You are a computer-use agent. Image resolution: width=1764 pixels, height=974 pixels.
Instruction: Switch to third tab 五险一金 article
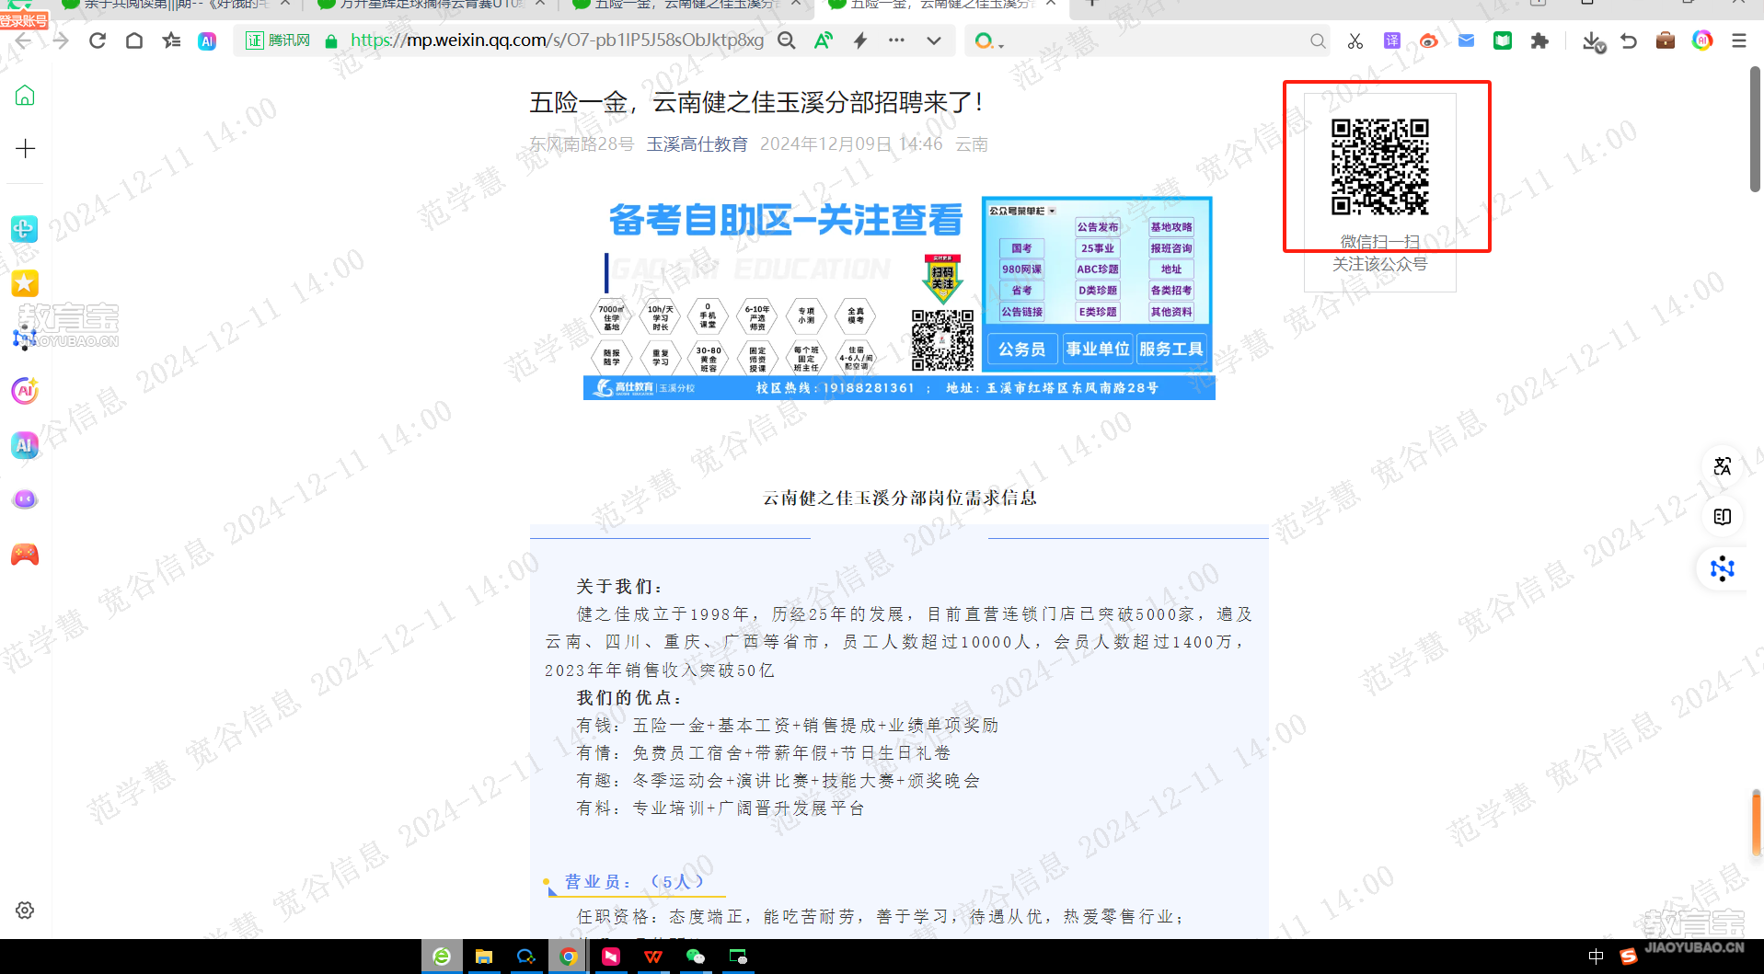(x=686, y=5)
